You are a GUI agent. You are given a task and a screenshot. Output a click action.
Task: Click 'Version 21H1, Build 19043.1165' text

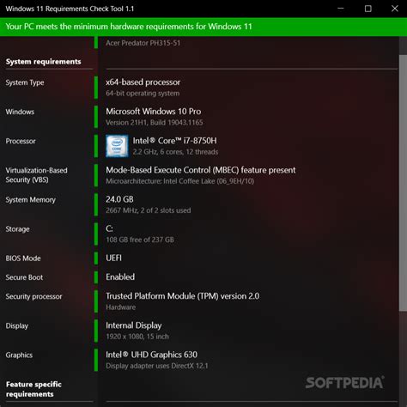(x=155, y=123)
